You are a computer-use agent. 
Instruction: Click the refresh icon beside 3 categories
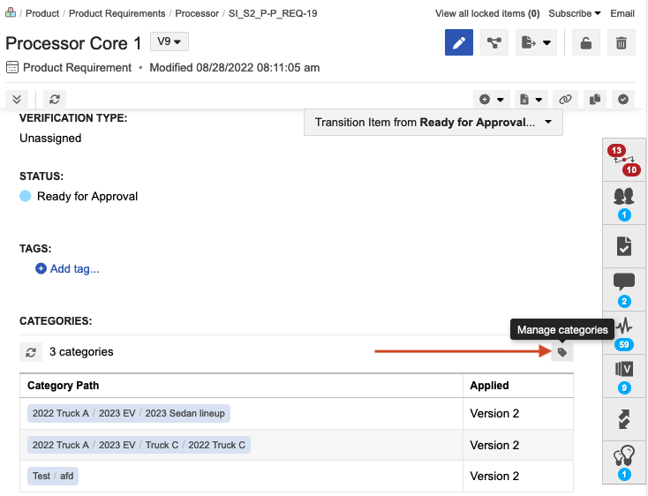click(31, 352)
